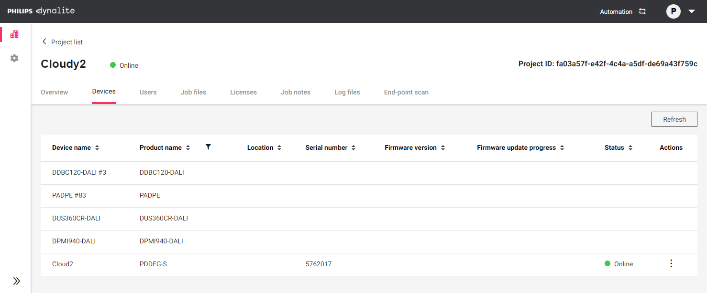Viewport: 707px width, 293px height.
Task: Go back to Project list
Action: point(62,42)
